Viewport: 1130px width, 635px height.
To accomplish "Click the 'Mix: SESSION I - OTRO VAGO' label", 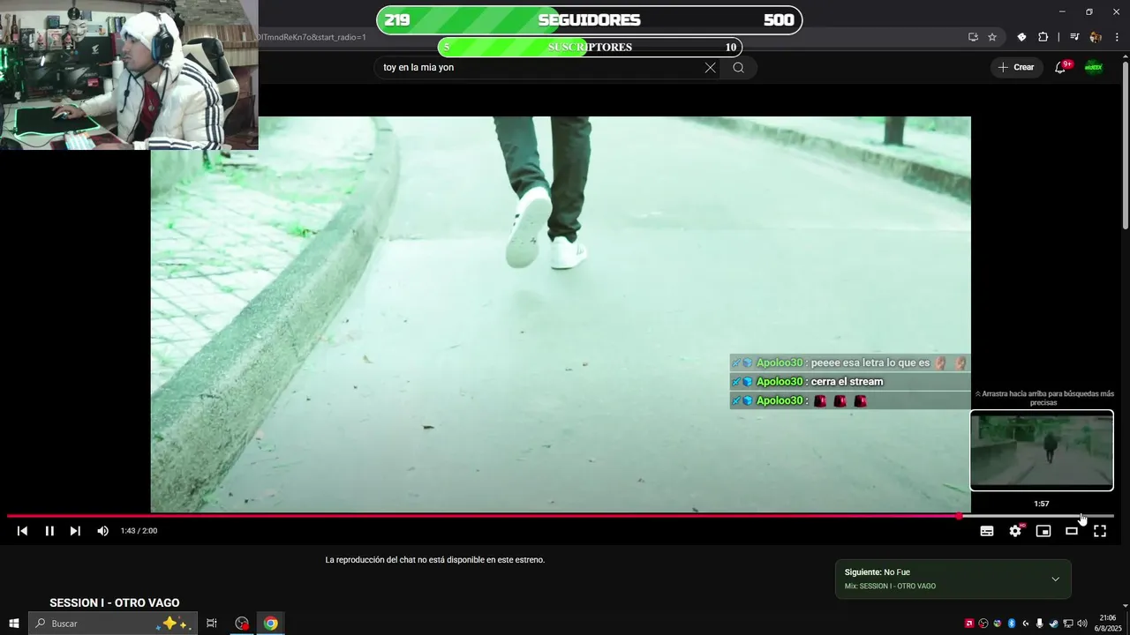I will coord(890,586).
